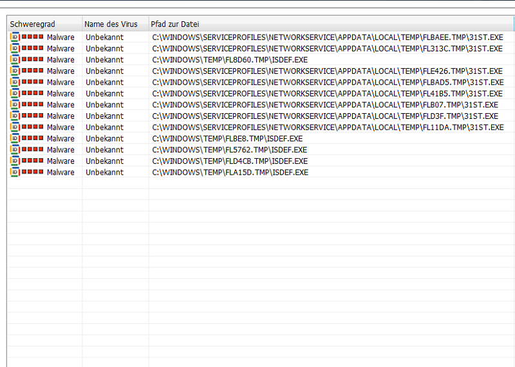Viewport: 515px width, 367px height.
Task: Click the ID icon in the FLA15D.TMP row
Action: coord(15,172)
